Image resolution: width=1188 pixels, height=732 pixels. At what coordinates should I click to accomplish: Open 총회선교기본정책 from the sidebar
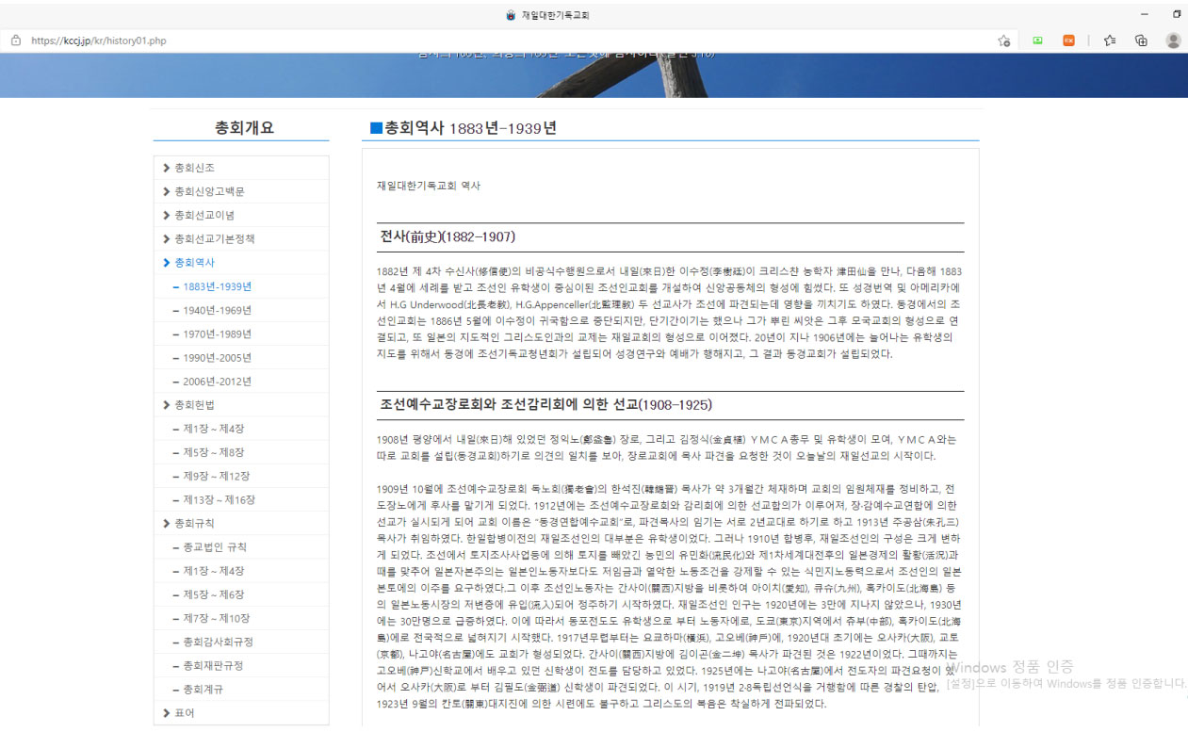click(x=214, y=239)
